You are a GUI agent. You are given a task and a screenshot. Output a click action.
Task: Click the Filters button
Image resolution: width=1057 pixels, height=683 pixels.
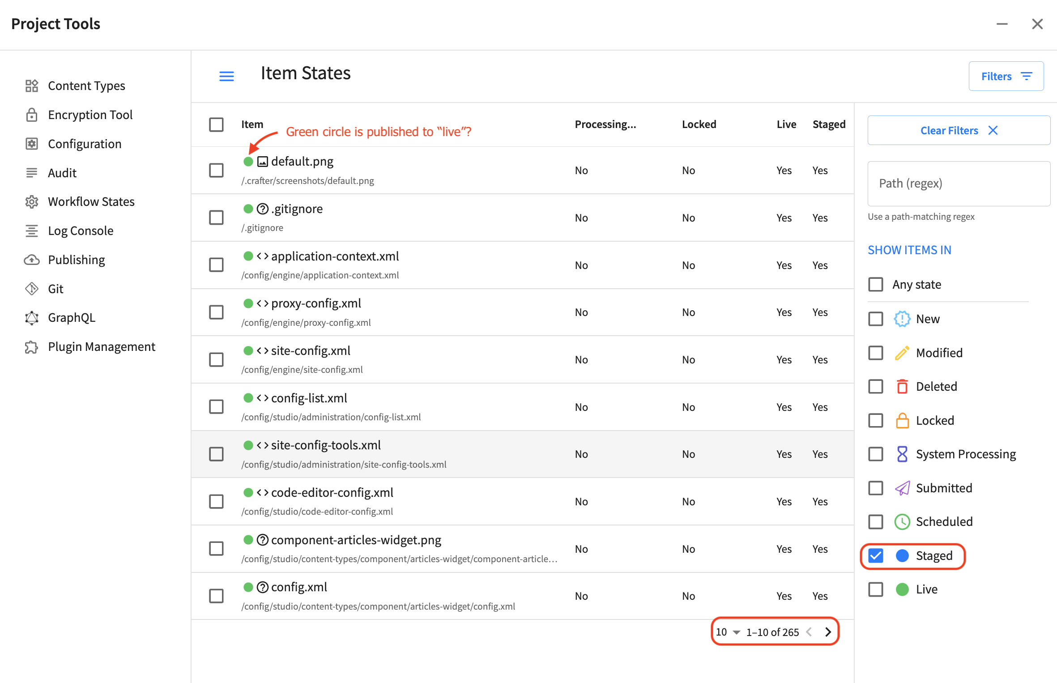click(x=1006, y=77)
